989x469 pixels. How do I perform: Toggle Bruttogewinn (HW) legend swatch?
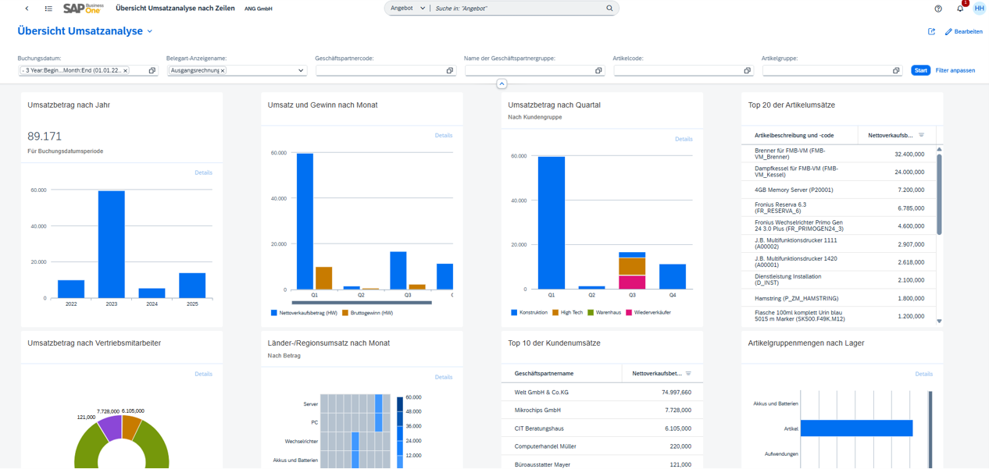(345, 313)
